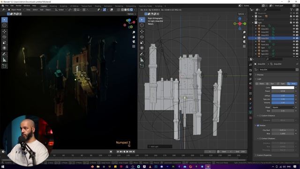Select the Move tool in left viewport

pos(4,31)
